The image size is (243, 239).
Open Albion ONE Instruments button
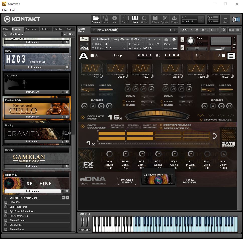(x=33, y=191)
